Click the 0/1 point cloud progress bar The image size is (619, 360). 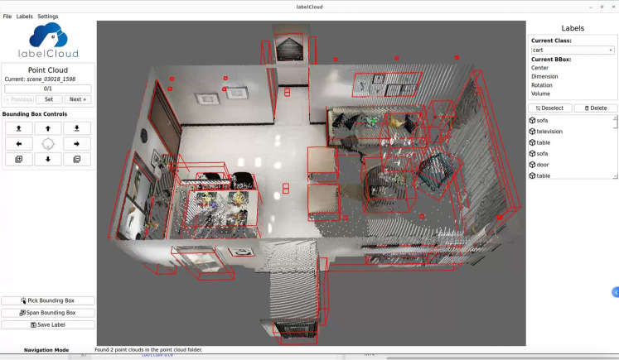48,89
